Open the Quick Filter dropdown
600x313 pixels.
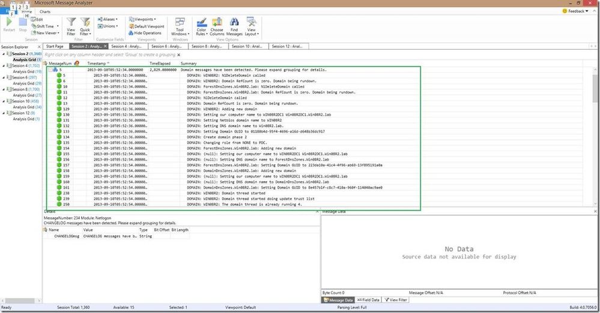coord(85,26)
